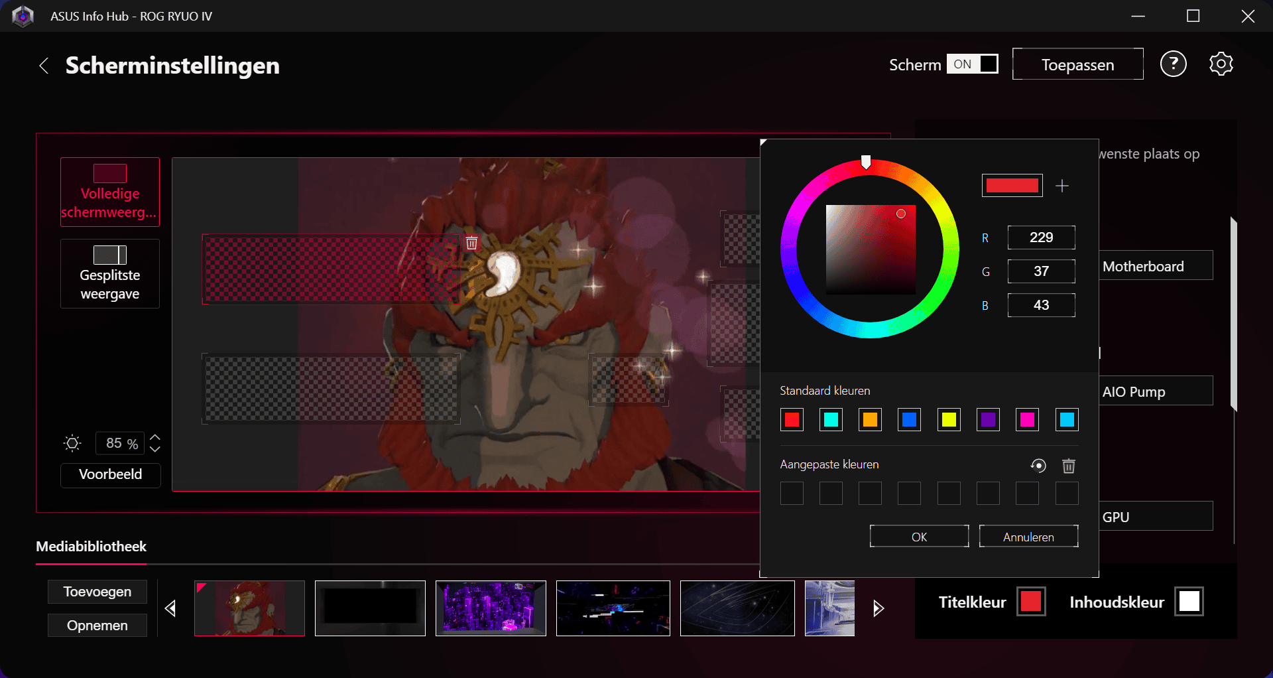Open the help question mark icon
Image resolution: width=1273 pixels, height=678 pixels.
pos(1173,64)
